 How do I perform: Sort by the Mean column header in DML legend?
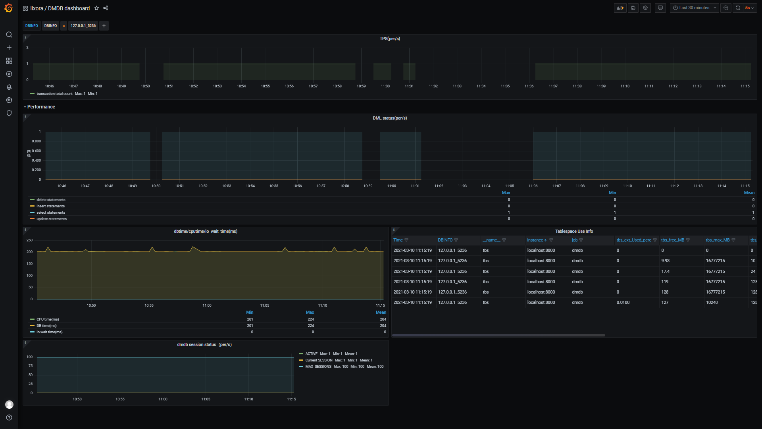tap(749, 193)
